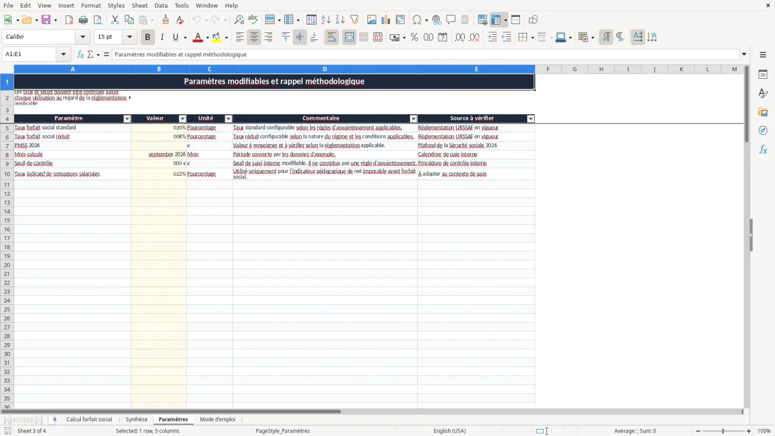The image size is (775, 436).
Task: Click column header D
Action: [325, 69]
